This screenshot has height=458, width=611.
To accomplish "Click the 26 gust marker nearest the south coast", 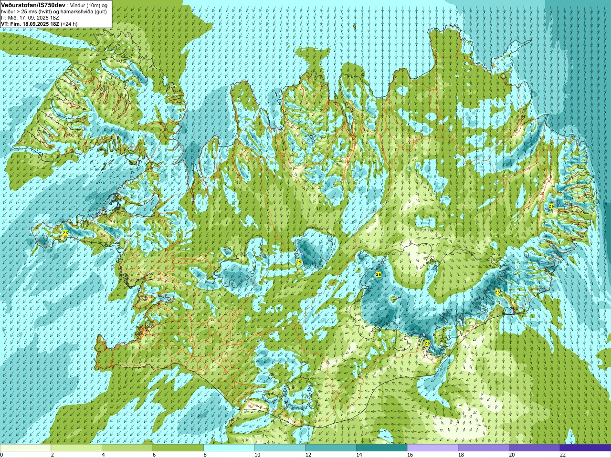I will (427, 343).
